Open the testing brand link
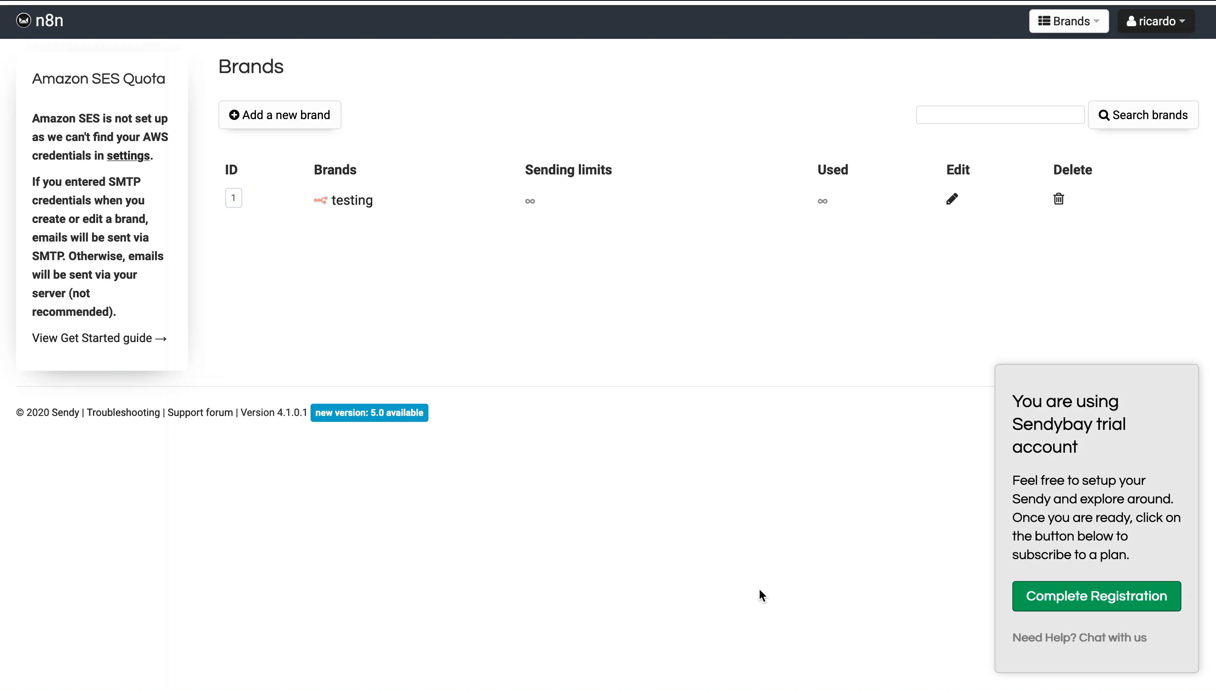 (x=352, y=201)
